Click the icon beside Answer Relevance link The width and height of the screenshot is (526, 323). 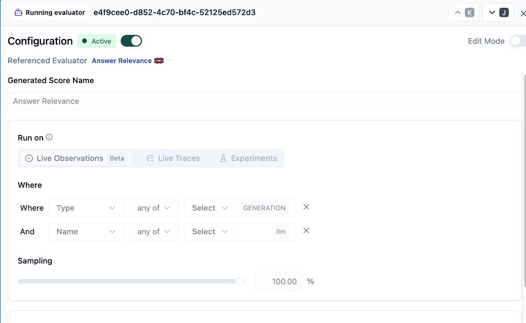pos(159,60)
